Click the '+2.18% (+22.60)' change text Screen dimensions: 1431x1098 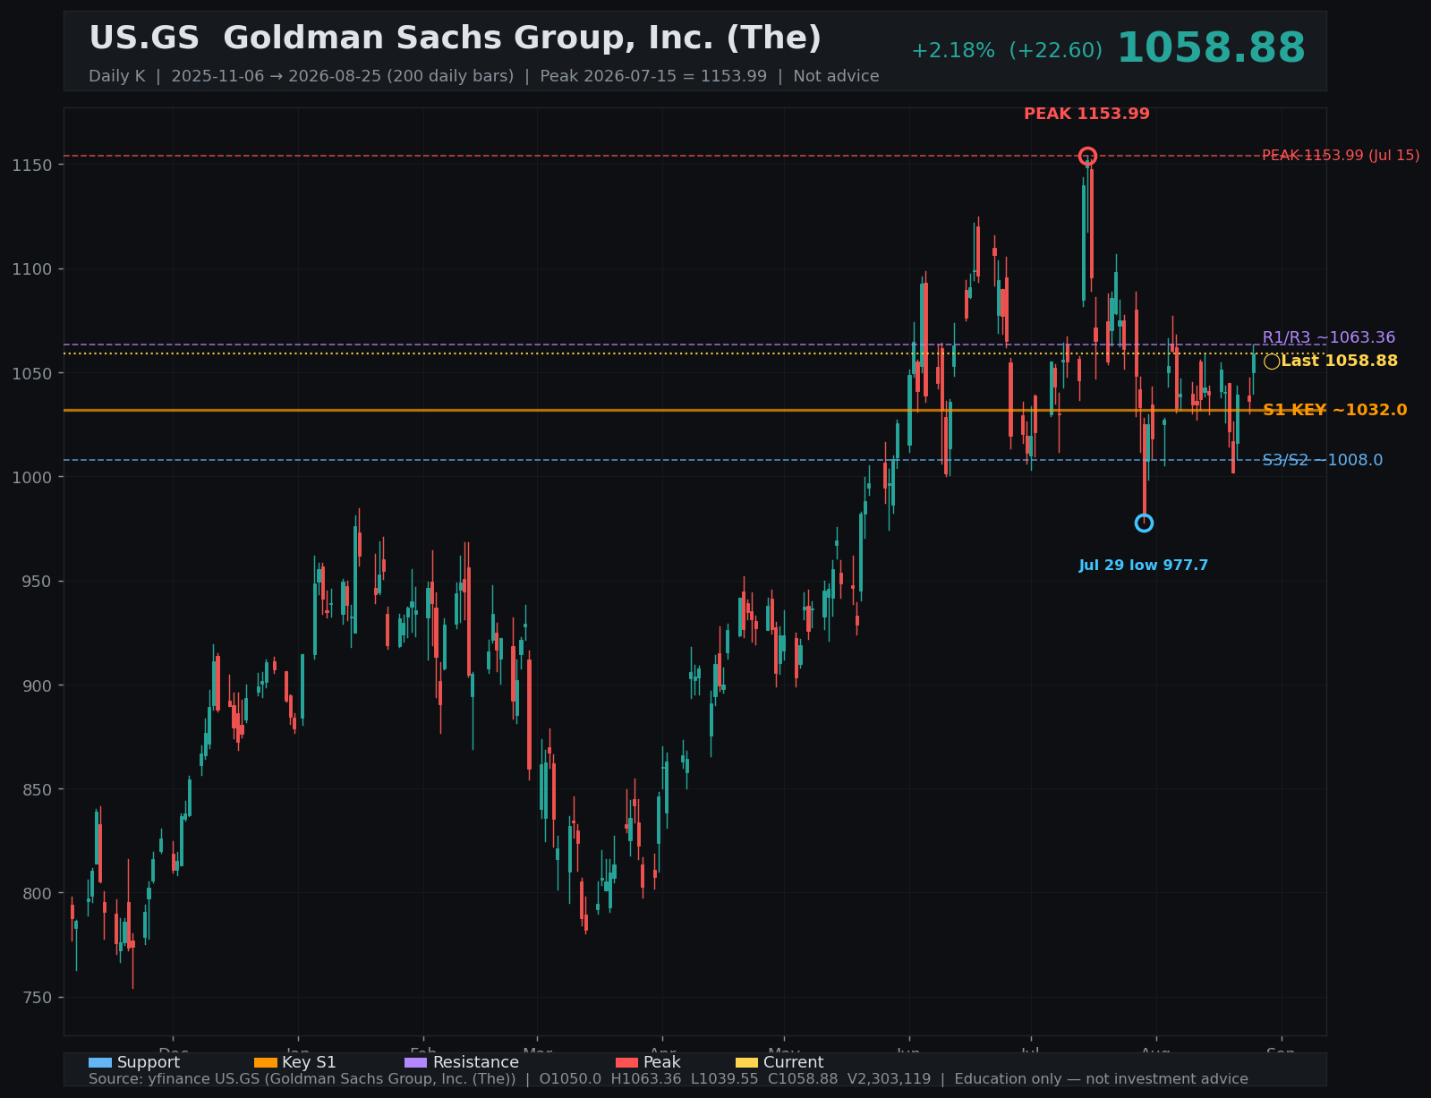pyautogui.click(x=1007, y=51)
